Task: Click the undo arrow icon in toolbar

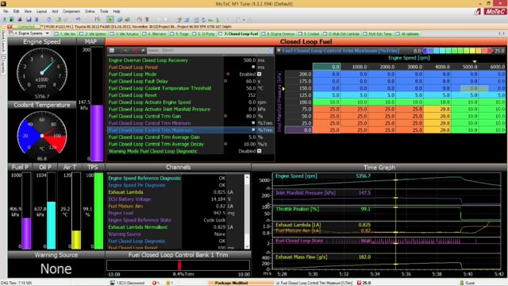Action: tap(78, 20)
